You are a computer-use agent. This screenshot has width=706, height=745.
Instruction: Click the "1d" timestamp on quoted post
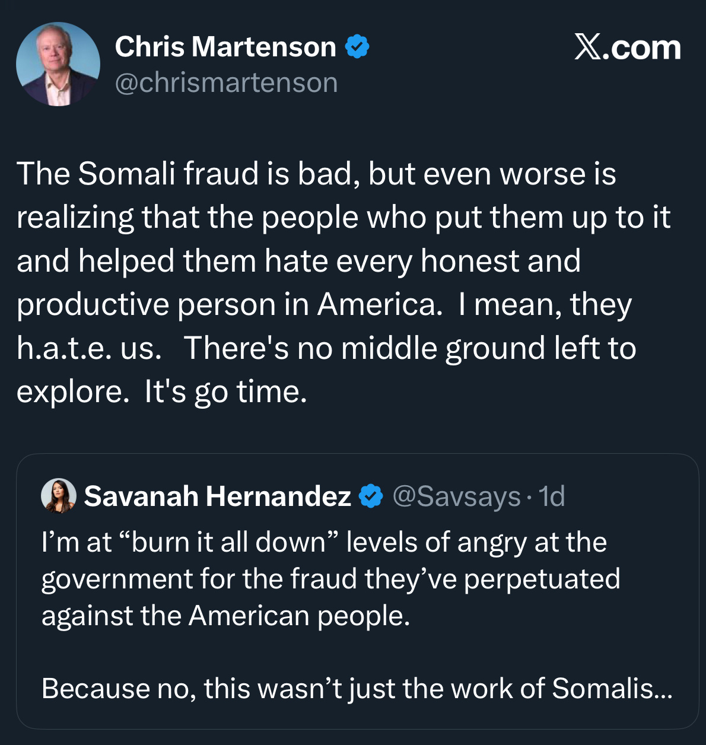click(552, 496)
